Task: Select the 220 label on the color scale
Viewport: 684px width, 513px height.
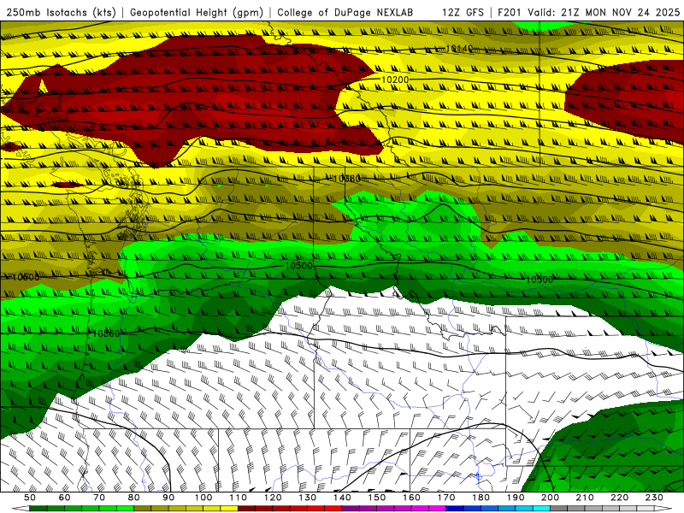Action: pos(620,498)
